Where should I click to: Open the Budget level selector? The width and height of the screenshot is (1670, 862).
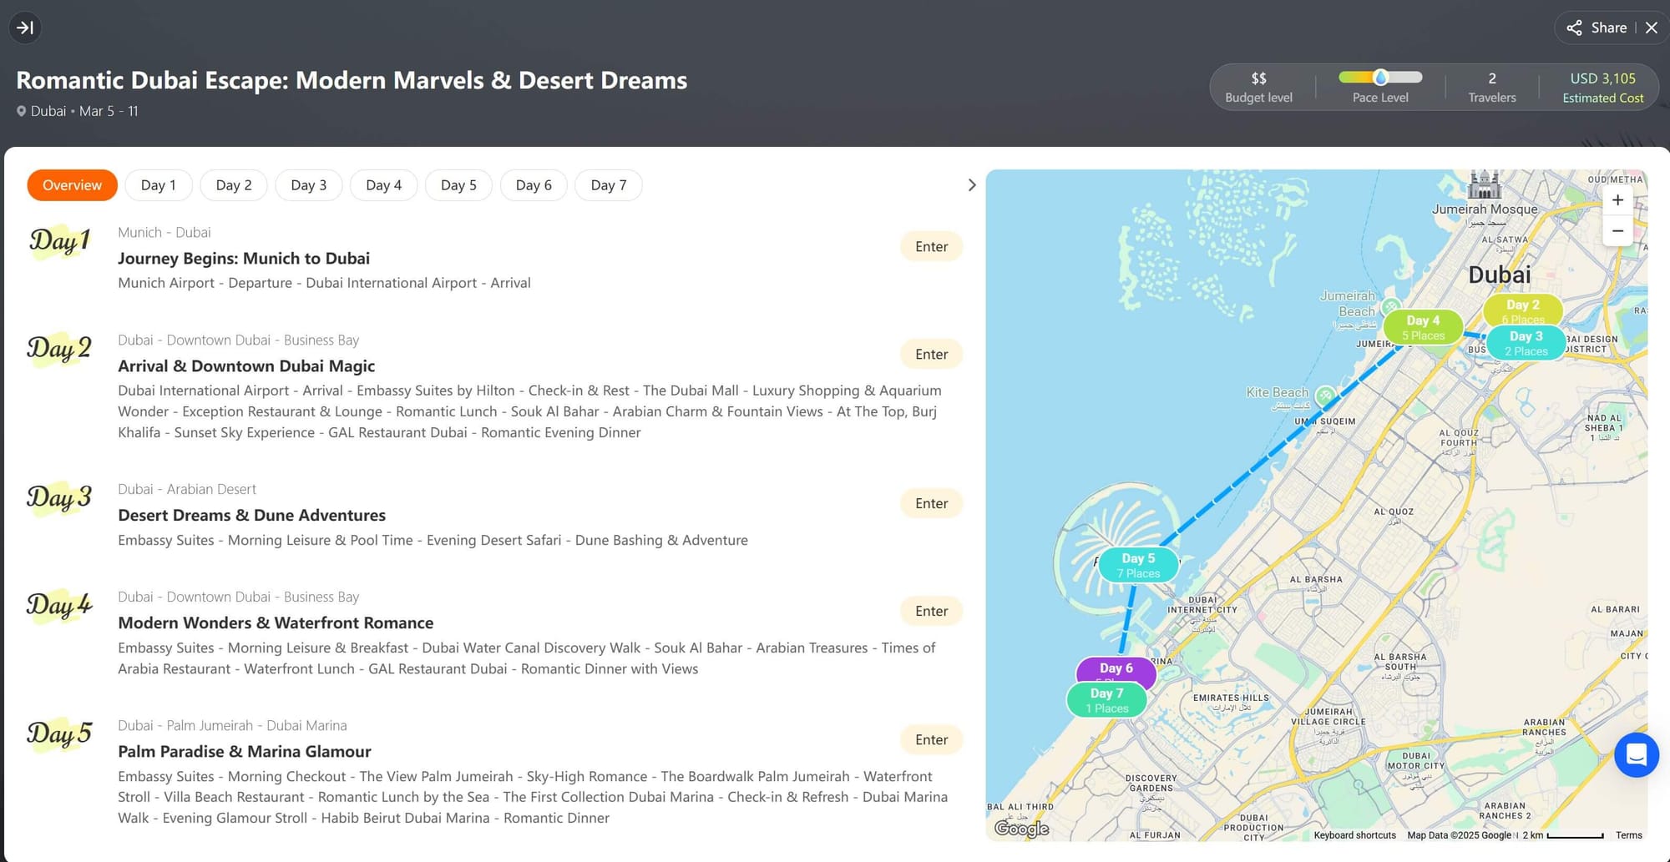(x=1258, y=87)
